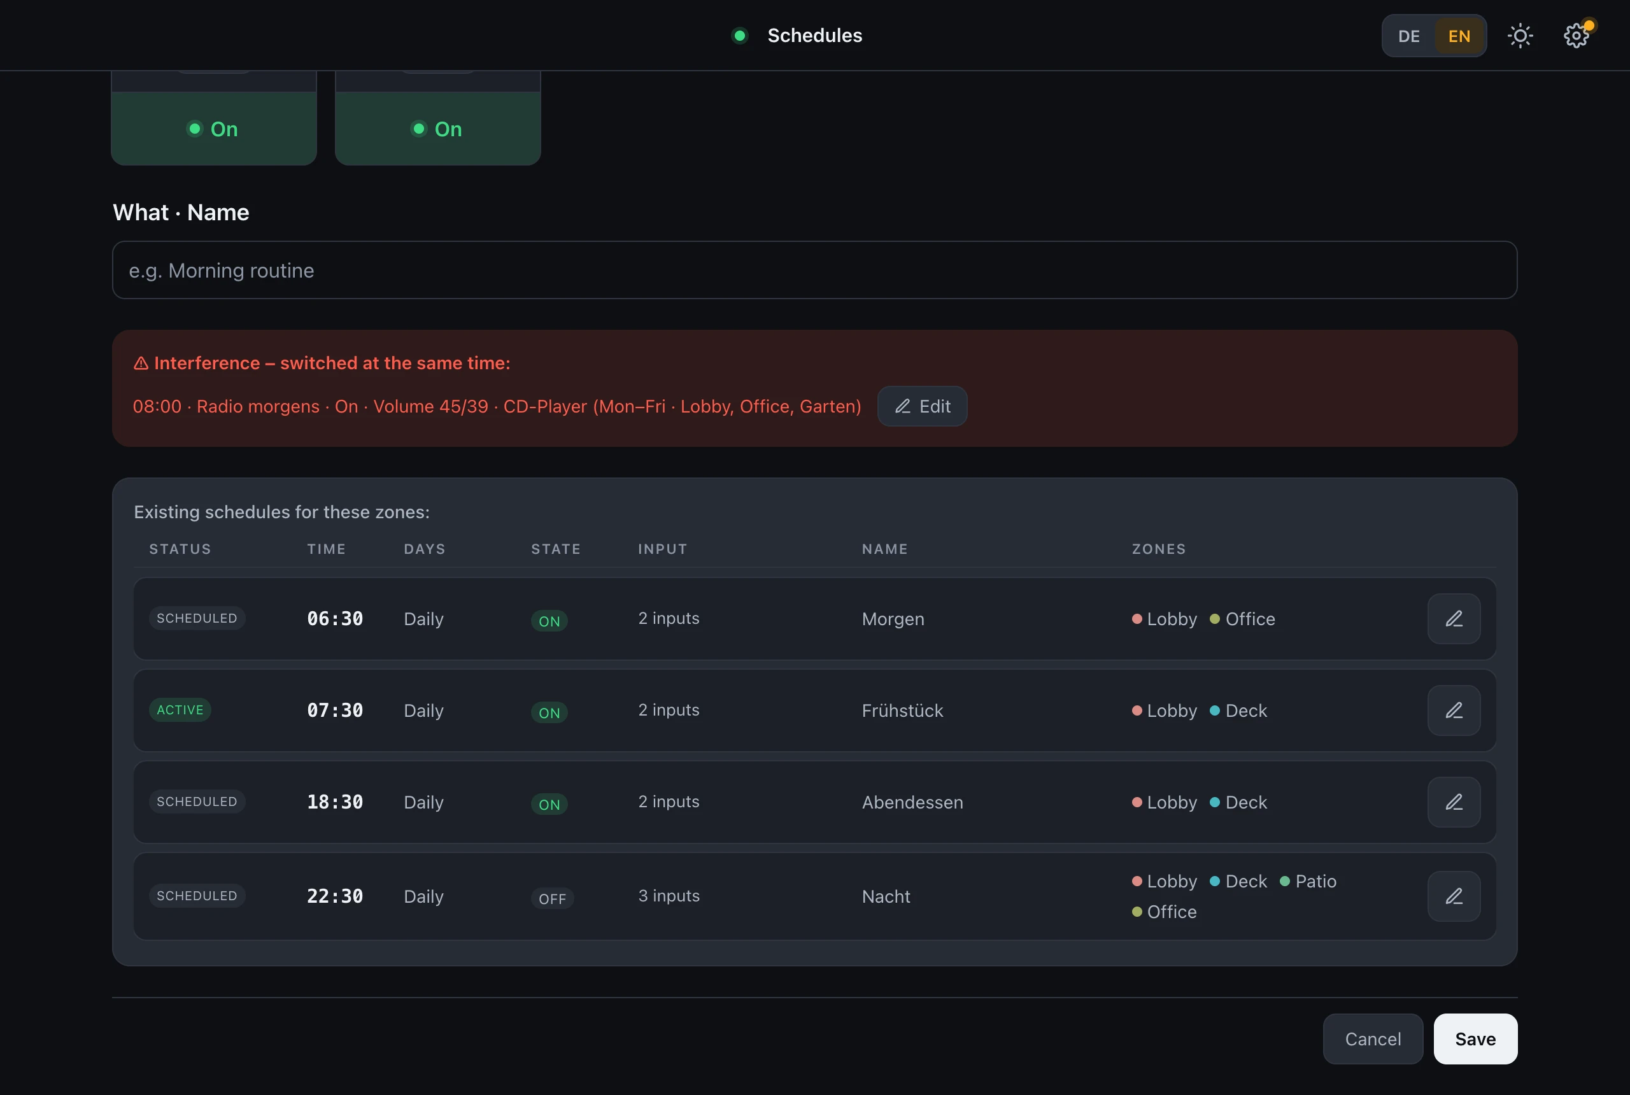
Task: Click the '3 inputs' cell
Action: pos(669,896)
